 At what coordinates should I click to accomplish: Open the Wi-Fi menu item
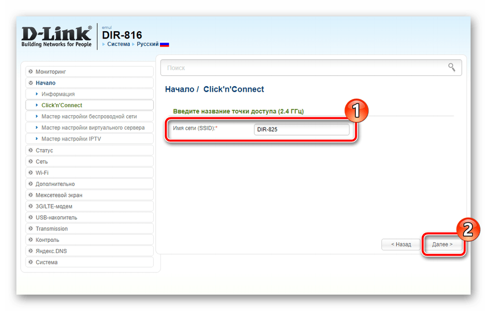coord(89,173)
